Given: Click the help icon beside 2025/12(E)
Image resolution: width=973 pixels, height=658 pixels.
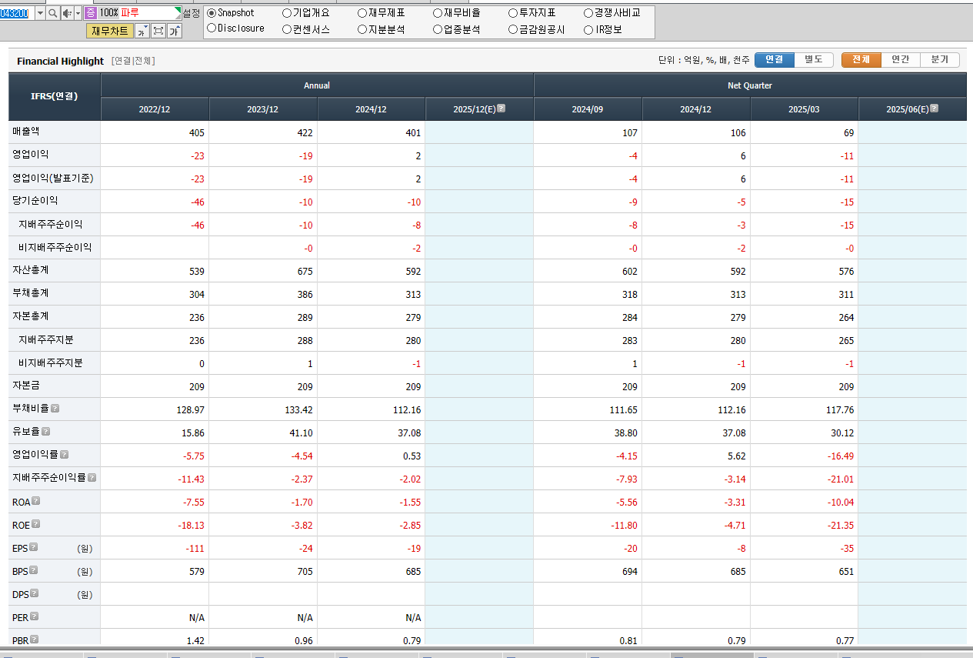Looking at the screenshot, I should 501,109.
